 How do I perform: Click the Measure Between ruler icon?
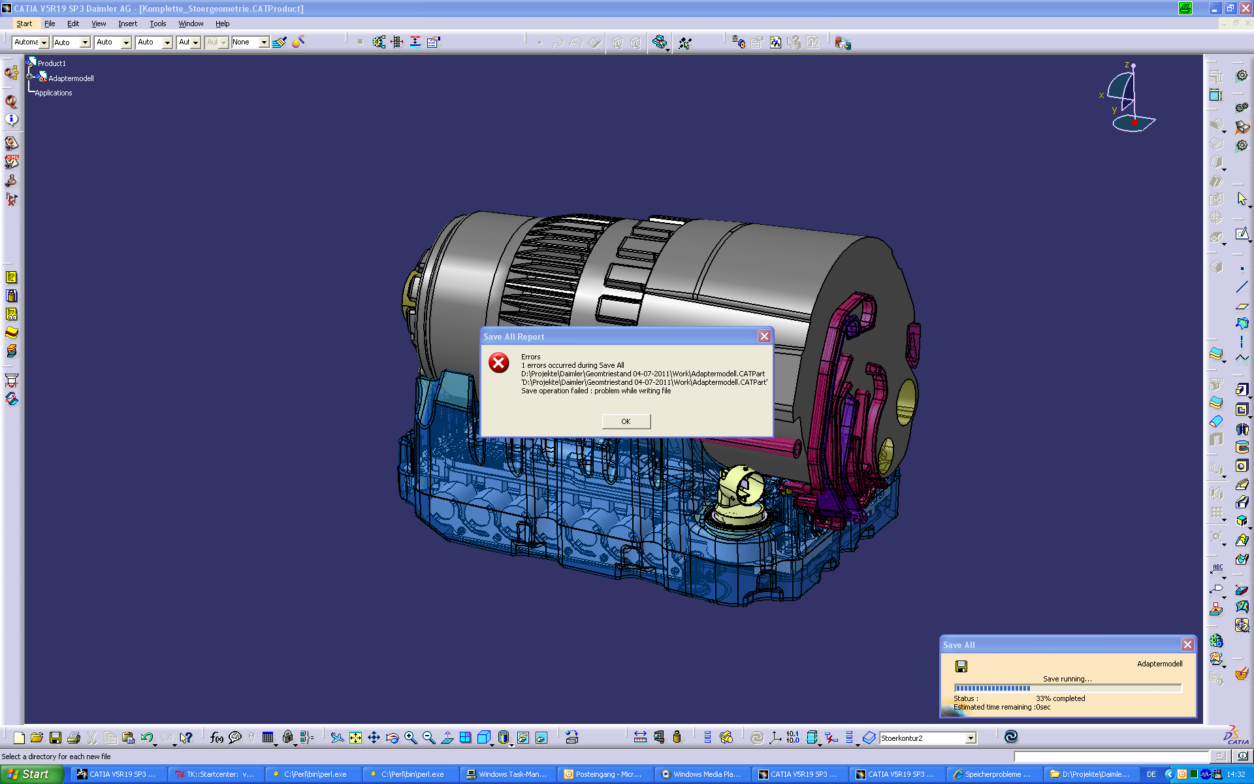tap(640, 738)
